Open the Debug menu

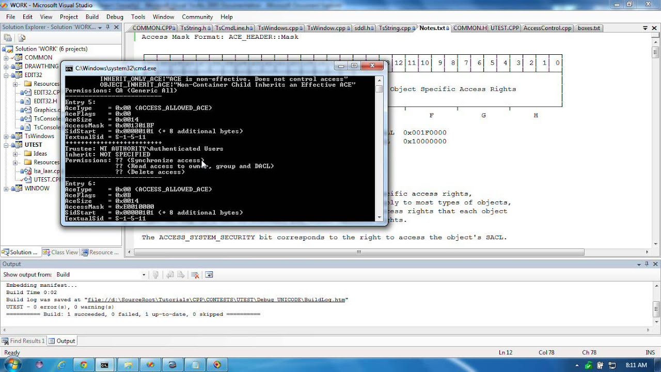115,17
